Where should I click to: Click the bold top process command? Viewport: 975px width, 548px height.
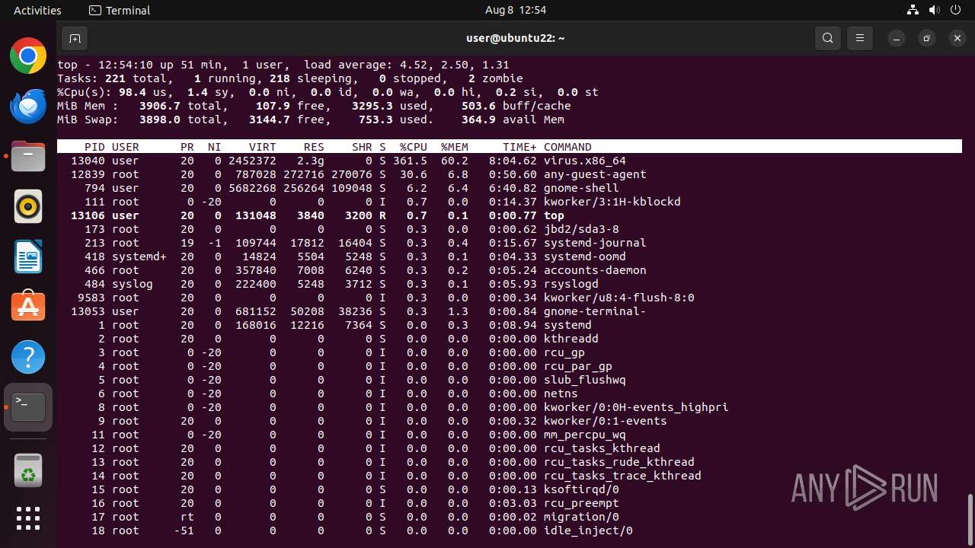pyautogui.click(x=554, y=215)
